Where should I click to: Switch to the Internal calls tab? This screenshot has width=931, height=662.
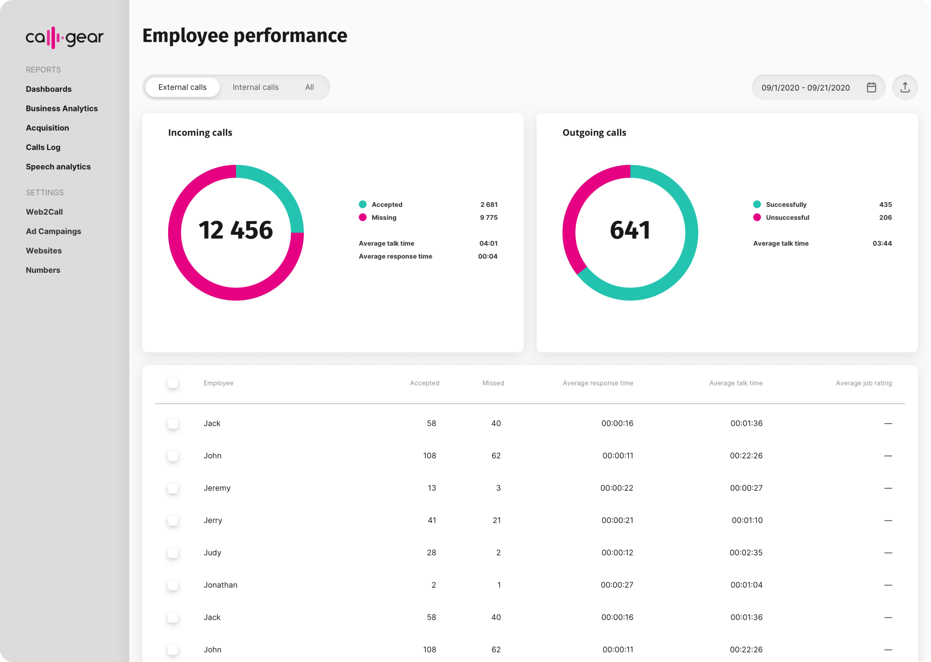point(255,87)
